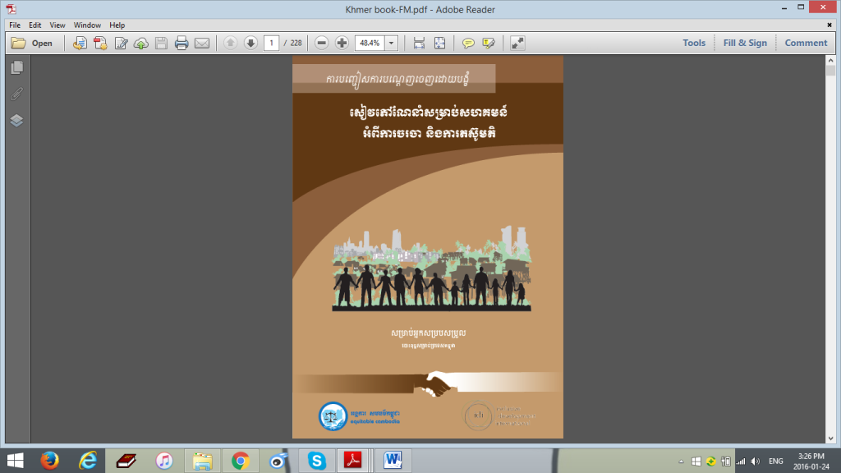Click the PDF cover page thumbnail
This screenshot has height=473, width=841.
tap(427, 246)
